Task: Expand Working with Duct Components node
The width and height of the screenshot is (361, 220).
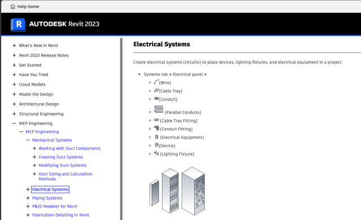Action: point(34,148)
